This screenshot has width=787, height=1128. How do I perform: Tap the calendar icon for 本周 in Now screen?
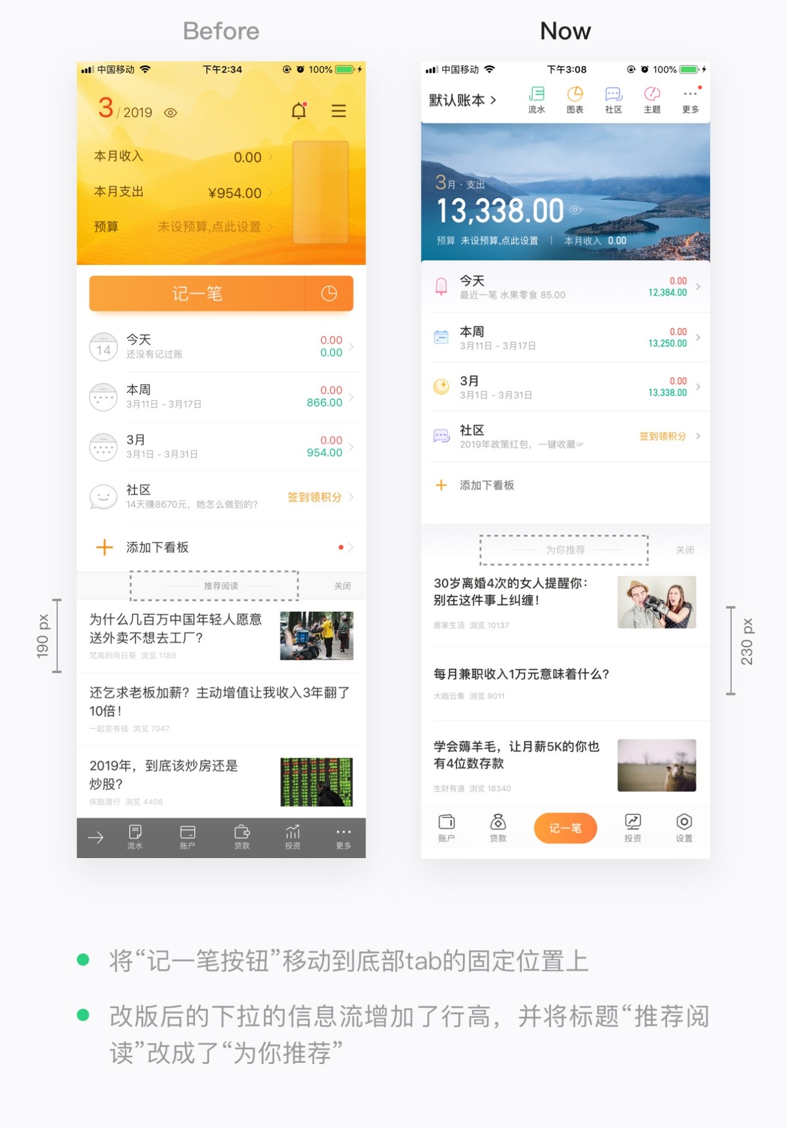tap(441, 337)
